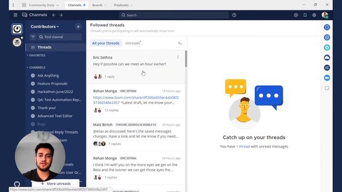The width and height of the screenshot is (342, 192).
Task: Open the product switcher grid icon
Action: [15, 15]
